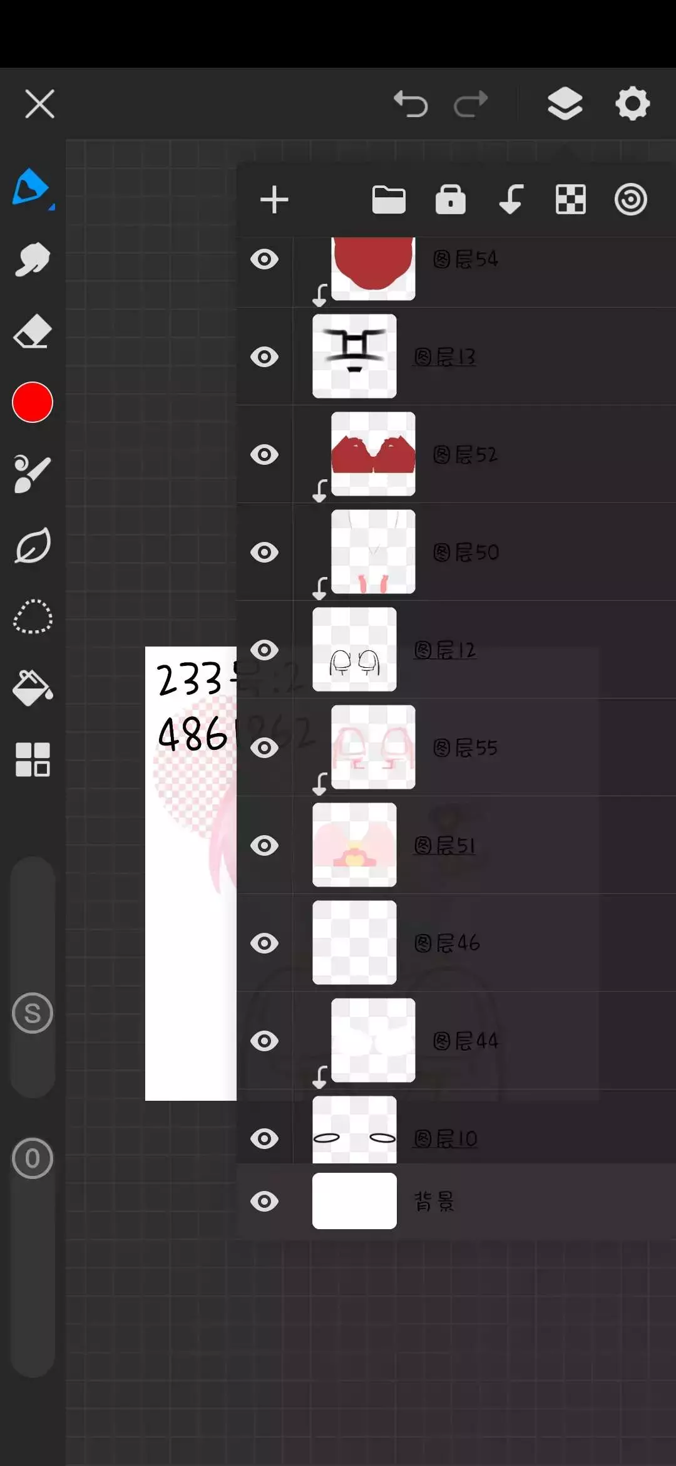Choose the smudge tool
The height and width of the screenshot is (1466, 676).
tap(32, 259)
